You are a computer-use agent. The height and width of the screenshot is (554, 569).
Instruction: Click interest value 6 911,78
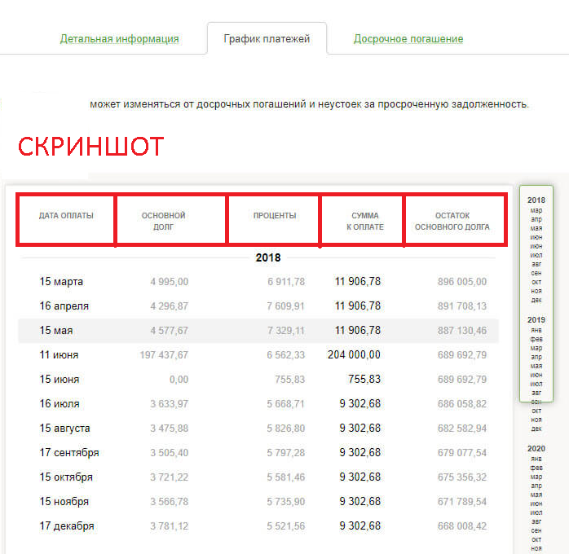point(286,282)
